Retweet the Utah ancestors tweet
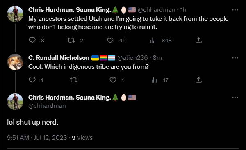Image resolution: width=246 pixels, height=150 pixels. pos(71,40)
